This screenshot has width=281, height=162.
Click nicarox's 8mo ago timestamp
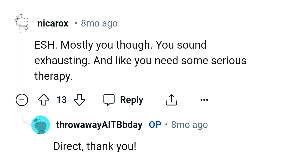click(x=99, y=24)
